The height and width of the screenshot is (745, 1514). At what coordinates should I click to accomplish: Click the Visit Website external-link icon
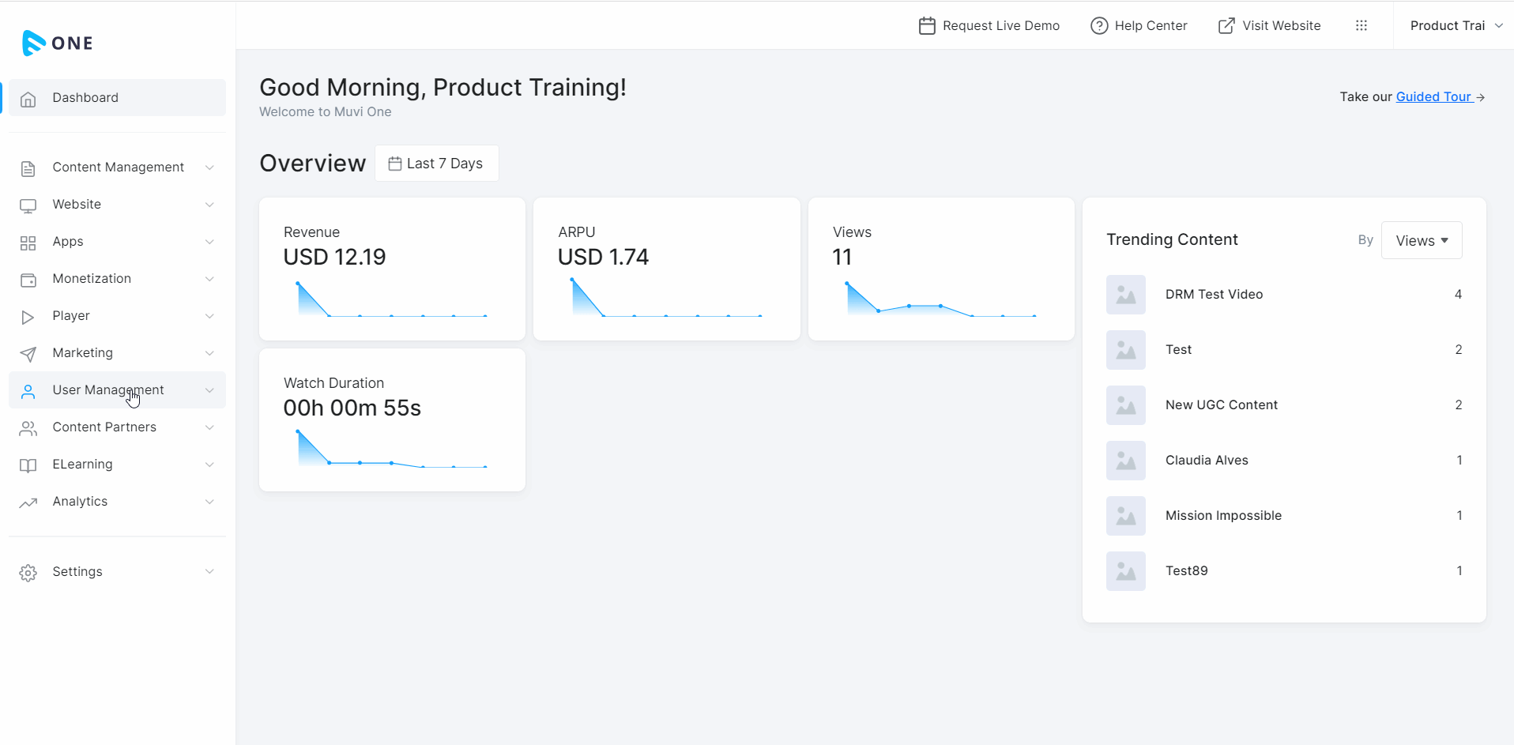(1226, 26)
